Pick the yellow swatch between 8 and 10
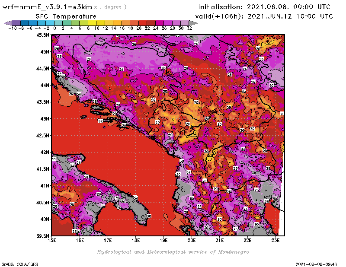Viewport: 346px width, 267px height. (92, 23)
